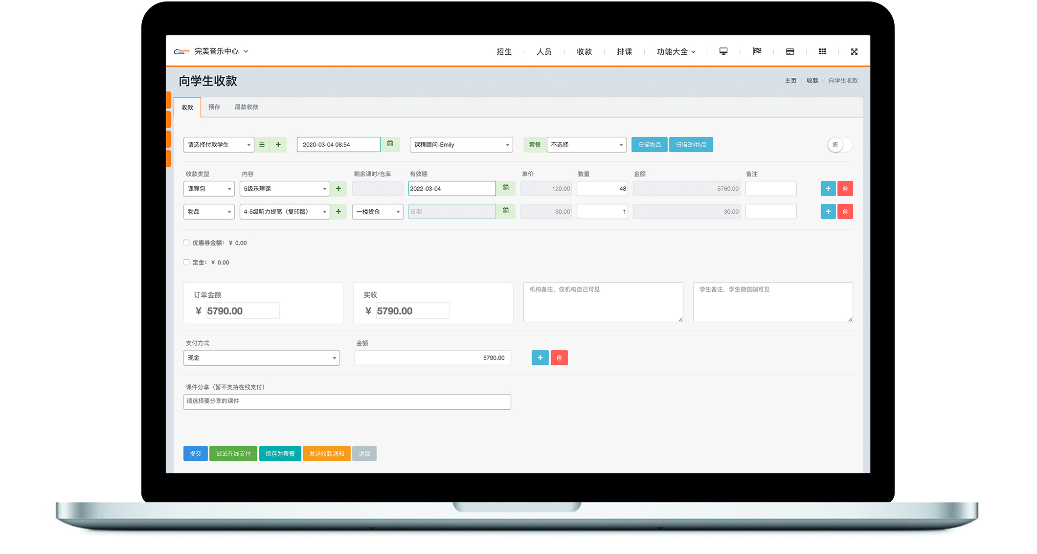
Task: Check the 优惠券金额 checkbox
Action: [186, 243]
